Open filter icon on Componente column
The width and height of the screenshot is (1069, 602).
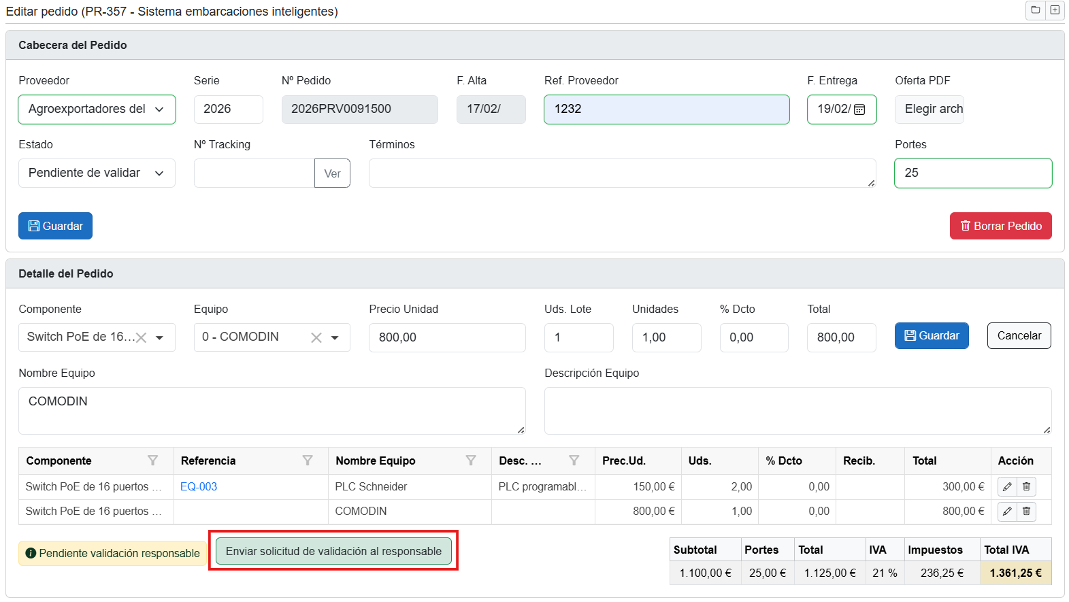click(x=152, y=461)
